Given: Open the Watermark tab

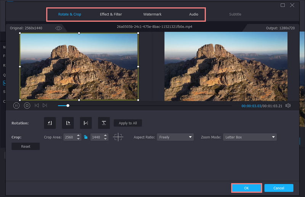Looking at the screenshot, I should point(152,14).
